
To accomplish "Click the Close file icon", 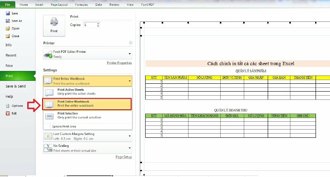I will tap(8, 36).
